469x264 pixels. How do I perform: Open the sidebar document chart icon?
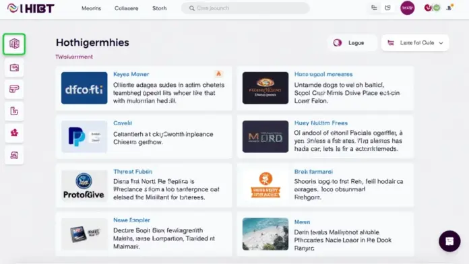pos(14,111)
